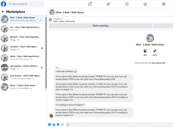Open Sasha - 1 Bed 1 Bath Apartment conversation
This screenshot has height=128, width=173.
point(22,58)
